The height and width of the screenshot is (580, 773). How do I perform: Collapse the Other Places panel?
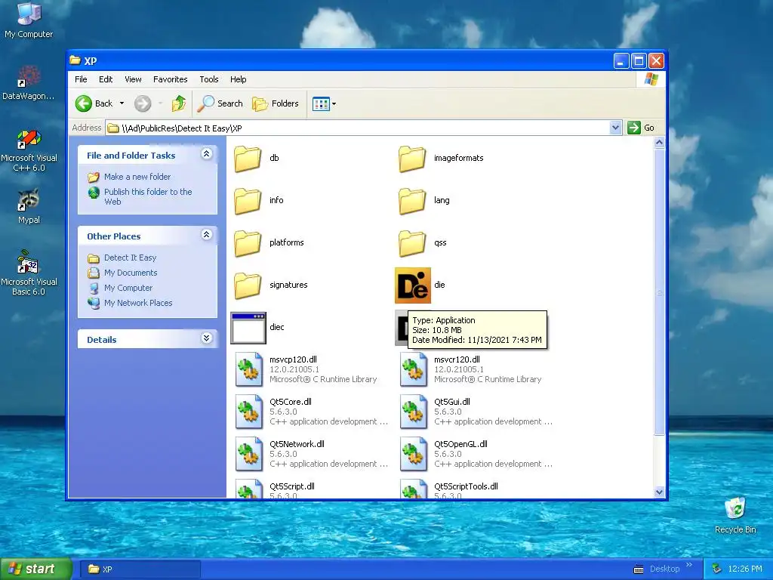[x=207, y=235]
